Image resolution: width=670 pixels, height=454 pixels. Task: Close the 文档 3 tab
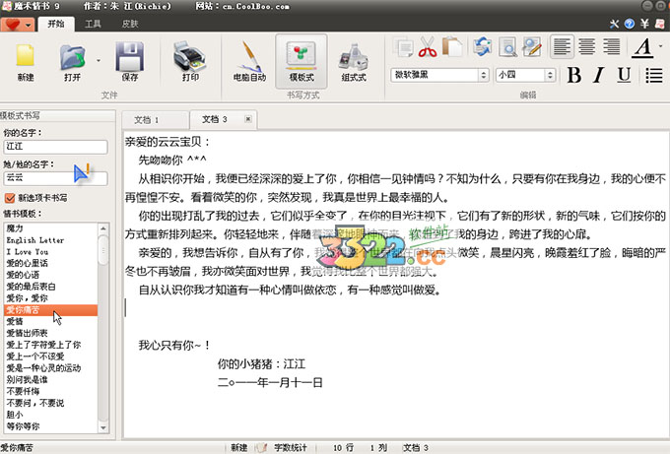click(x=248, y=119)
